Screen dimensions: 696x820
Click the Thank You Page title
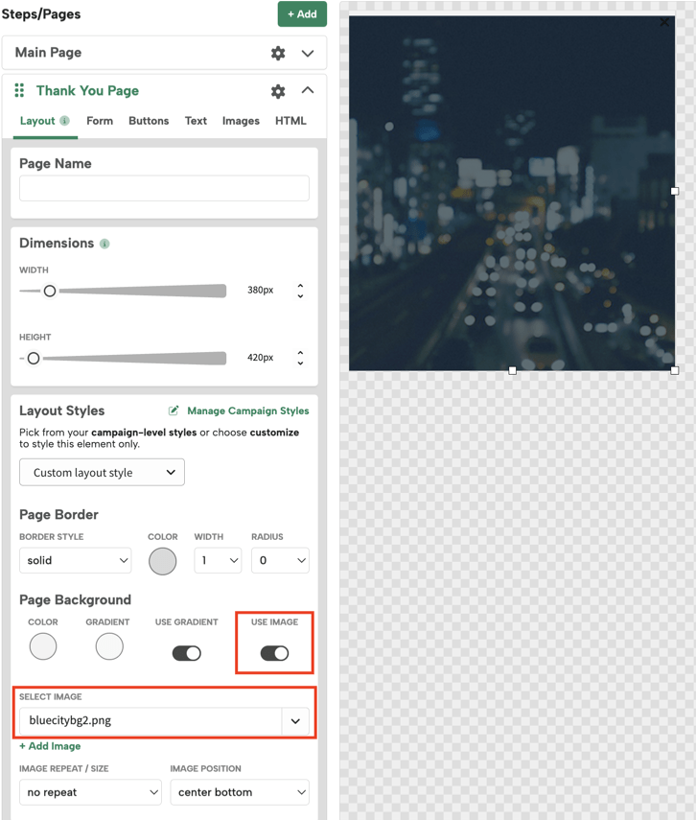tap(87, 90)
